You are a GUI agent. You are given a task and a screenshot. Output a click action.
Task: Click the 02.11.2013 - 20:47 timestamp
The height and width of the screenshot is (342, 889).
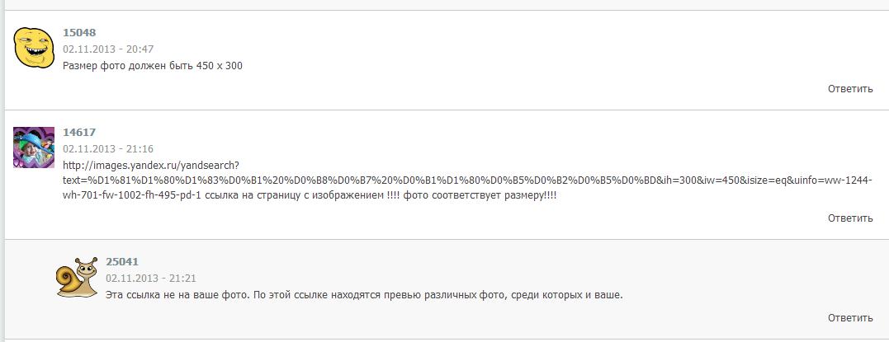tap(108, 49)
